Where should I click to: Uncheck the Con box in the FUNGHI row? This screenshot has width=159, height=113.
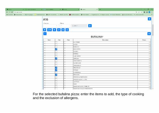[56, 70]
